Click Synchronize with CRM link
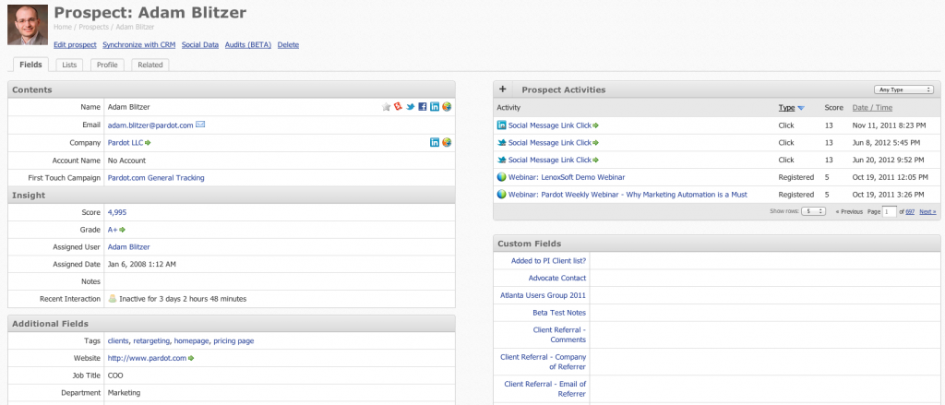The height and width of the screenshot is (405, 945). click(x=138, y=45)
